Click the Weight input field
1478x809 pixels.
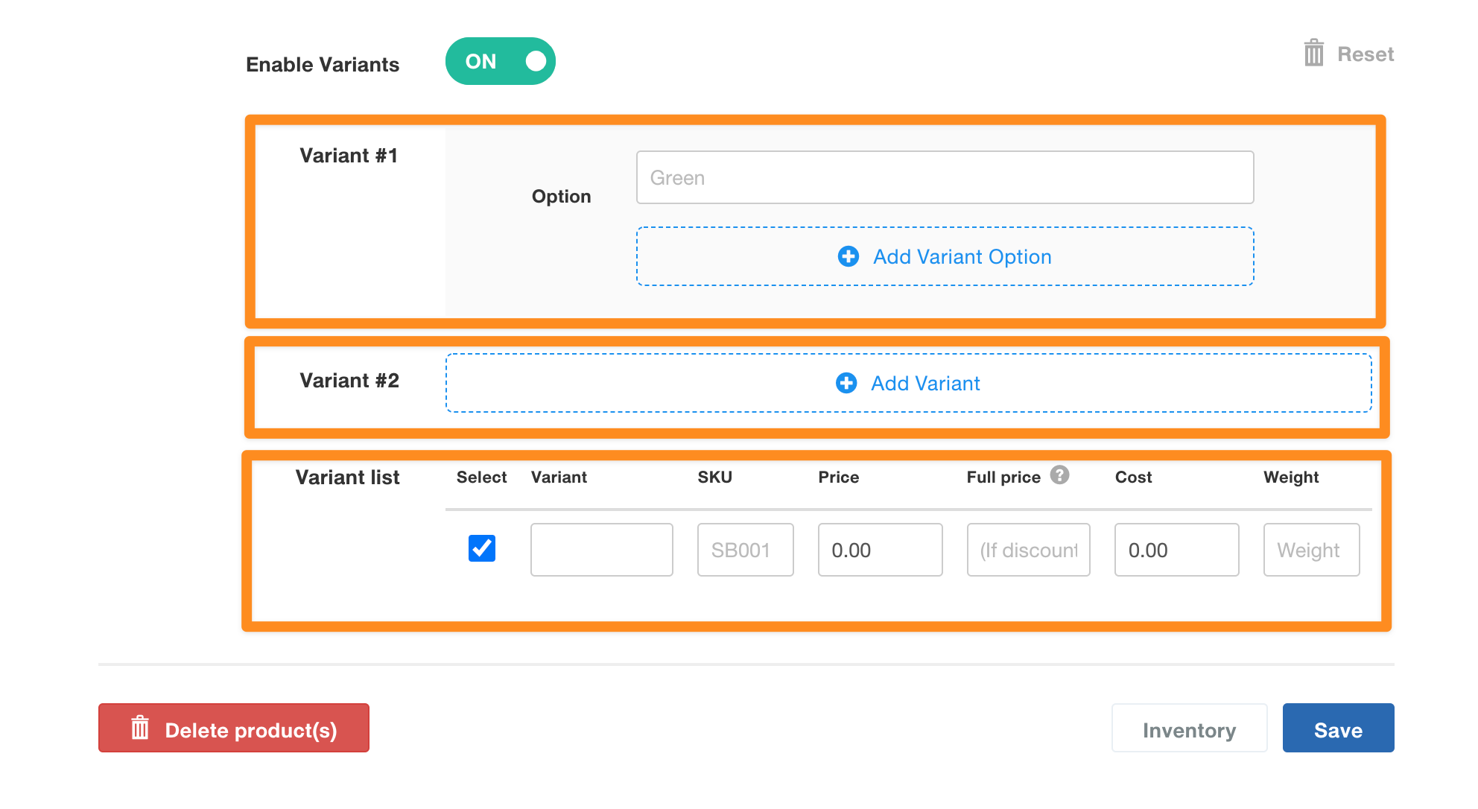(x=1311, y=550)
